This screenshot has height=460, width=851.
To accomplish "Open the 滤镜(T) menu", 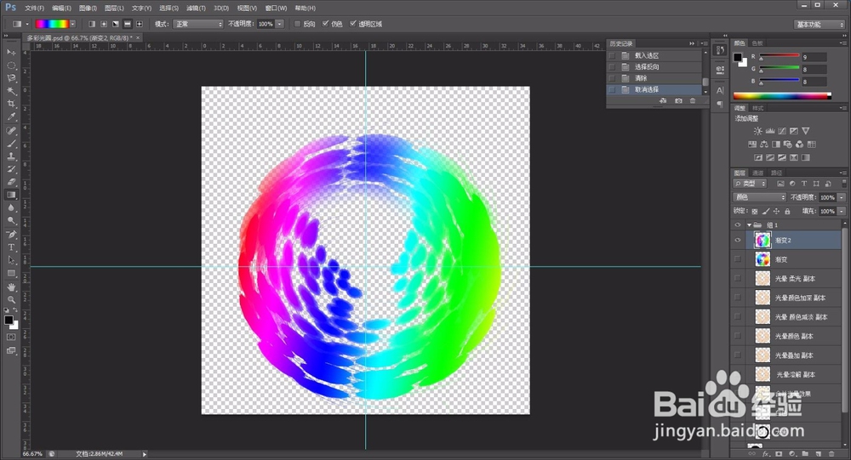I will (196, 9).
